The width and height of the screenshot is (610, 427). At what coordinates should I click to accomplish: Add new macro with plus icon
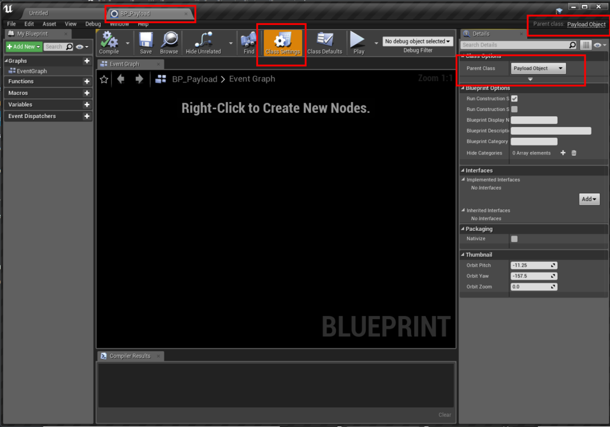click(87, 93)
